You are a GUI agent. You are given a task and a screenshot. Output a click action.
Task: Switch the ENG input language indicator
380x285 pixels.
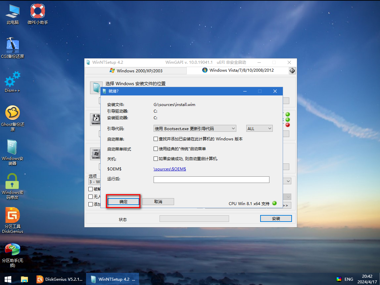pyautogui.click(x=349, y=279)
